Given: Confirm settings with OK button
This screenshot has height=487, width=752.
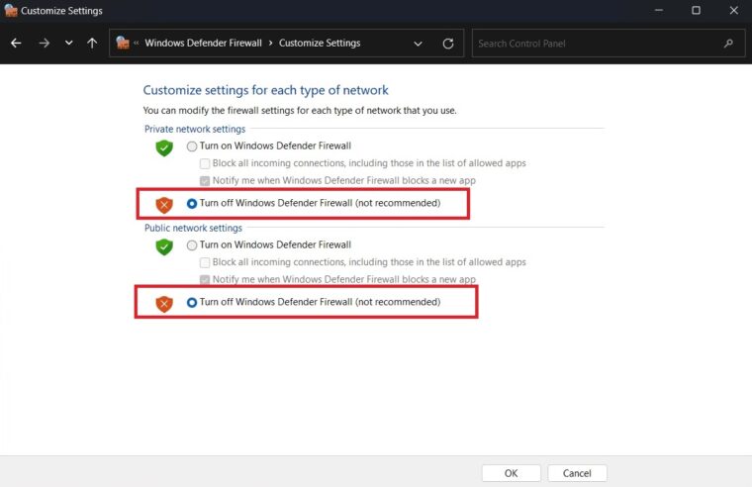Looking at the screenshot, I should coord(512,473).
